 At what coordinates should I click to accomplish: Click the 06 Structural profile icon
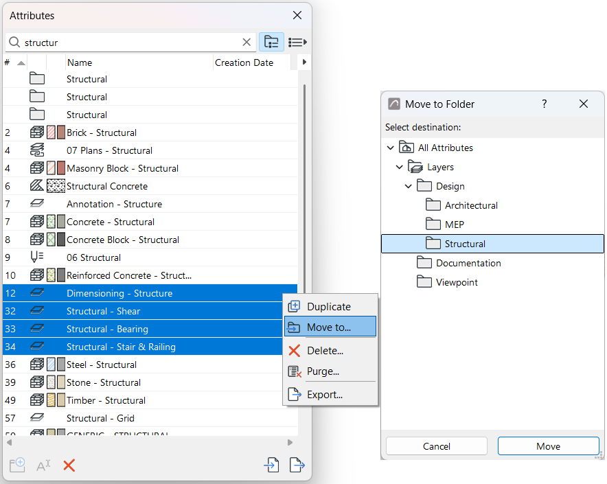[x=37, y=257]
